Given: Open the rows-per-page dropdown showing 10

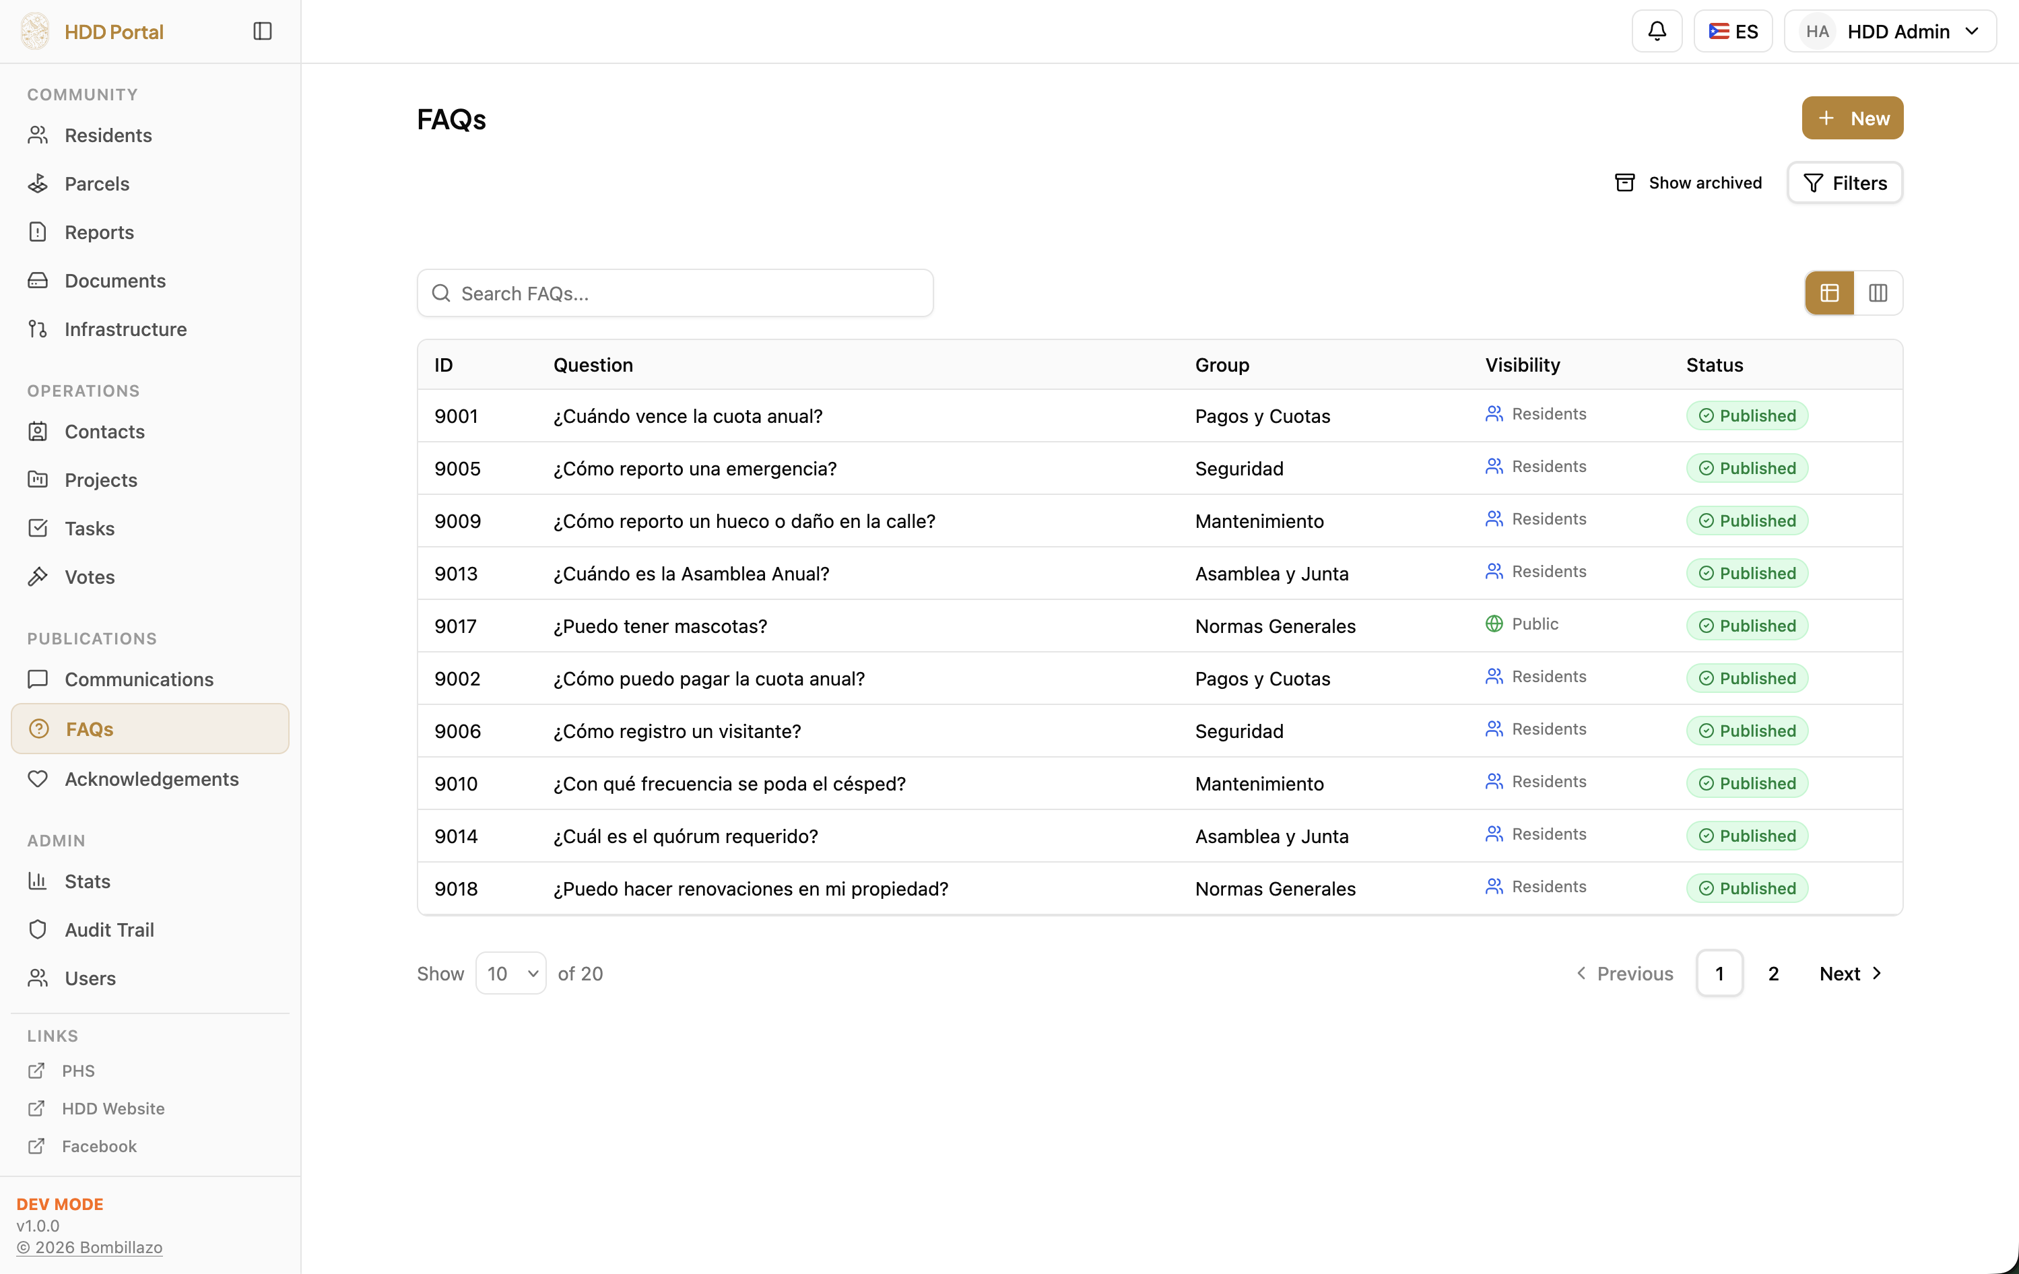Looking at the screenshot, I should (x=510, y=973).
